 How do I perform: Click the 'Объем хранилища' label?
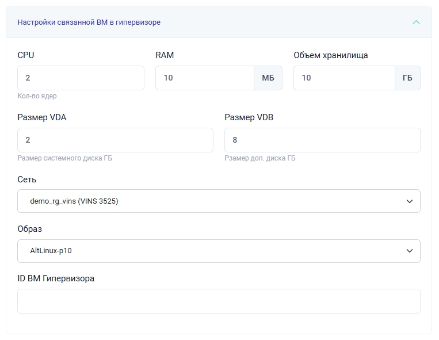(330, 55)
